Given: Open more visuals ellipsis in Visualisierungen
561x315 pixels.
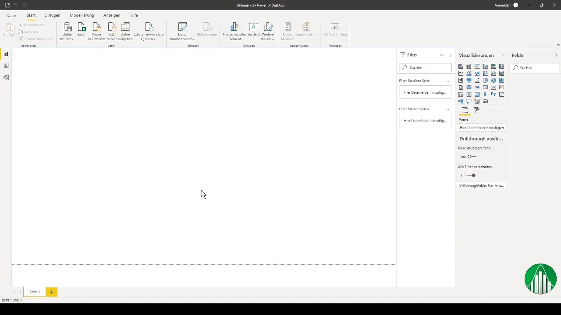Looking at the screenshot, I should [494, 101].
